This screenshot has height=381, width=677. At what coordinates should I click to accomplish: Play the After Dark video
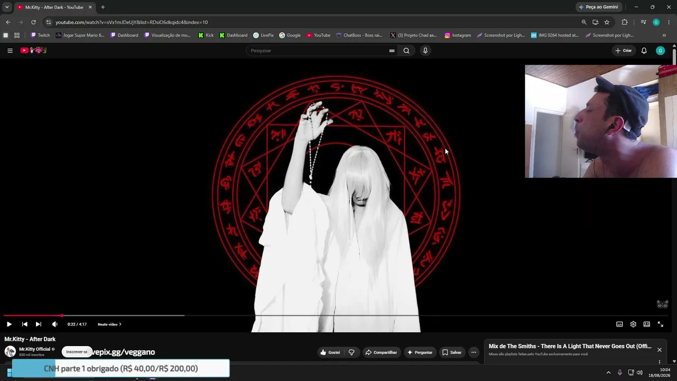[9, 324]
